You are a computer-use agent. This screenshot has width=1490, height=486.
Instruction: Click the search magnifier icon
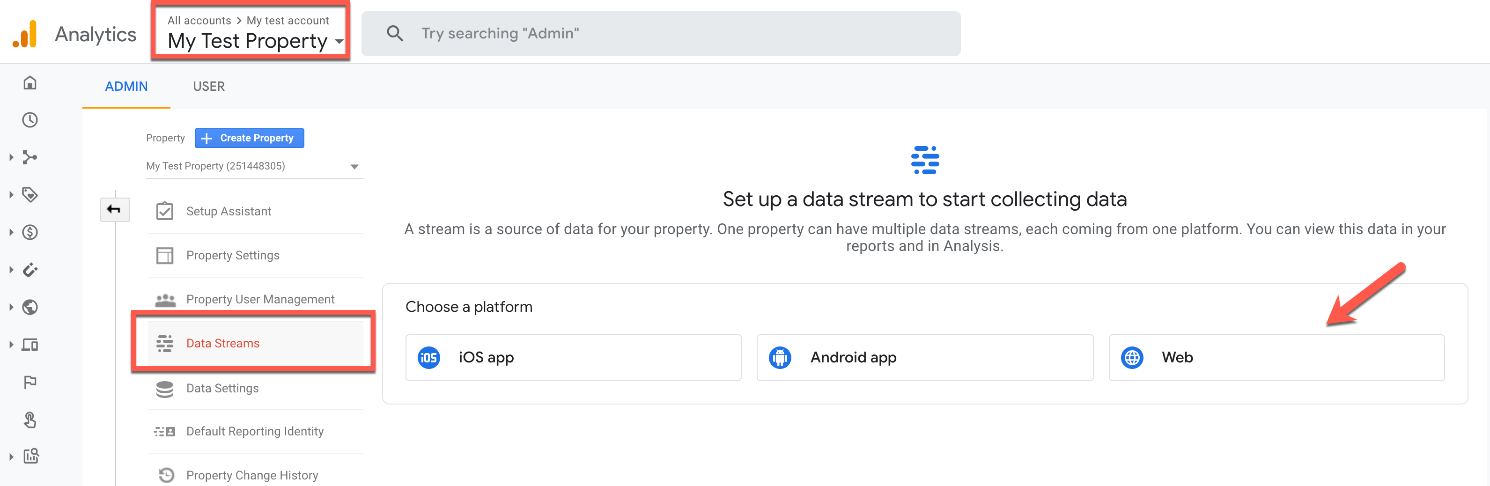pyautogui.click(x=395, y=33)
